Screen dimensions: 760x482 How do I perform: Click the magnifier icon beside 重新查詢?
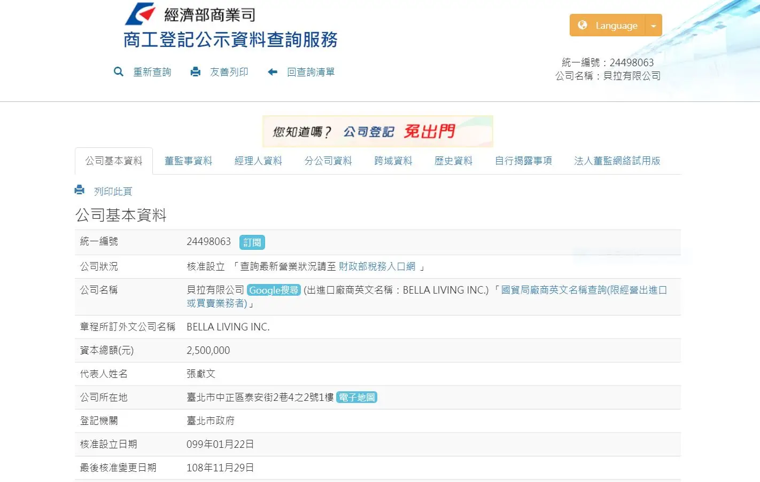tap(119, 72)
